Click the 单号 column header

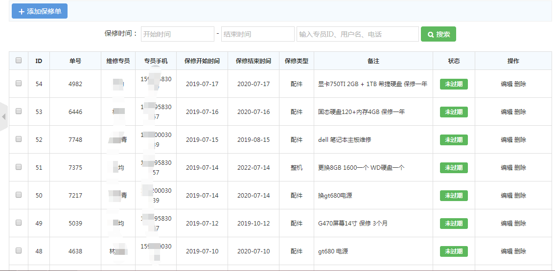(75, 61)
